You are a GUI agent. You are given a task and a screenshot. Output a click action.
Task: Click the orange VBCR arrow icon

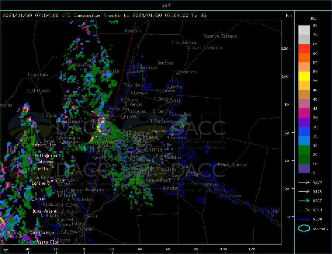tap(304, 192)
